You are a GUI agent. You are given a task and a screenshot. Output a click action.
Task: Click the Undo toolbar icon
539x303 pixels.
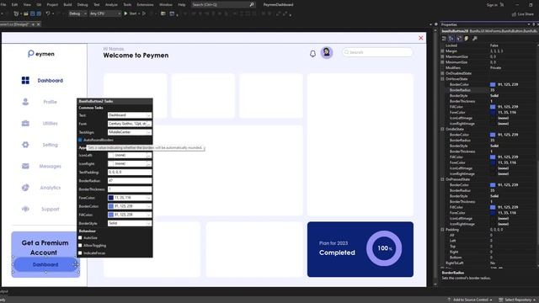(48, 13)
